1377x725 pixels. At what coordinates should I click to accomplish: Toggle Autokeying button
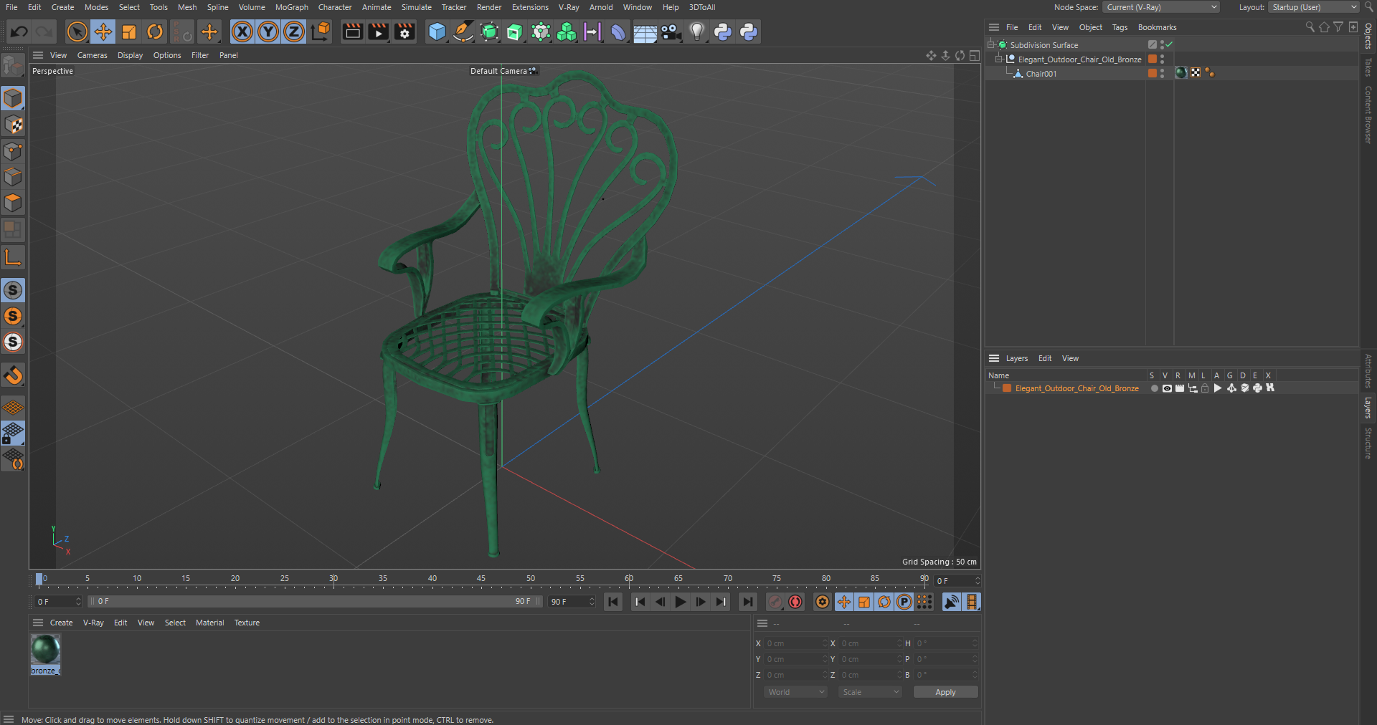[x=795, y=602]
